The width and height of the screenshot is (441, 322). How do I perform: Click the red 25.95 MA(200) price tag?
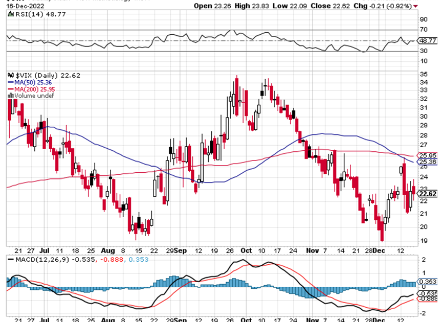pyautogui.click(x=427, y=155)
